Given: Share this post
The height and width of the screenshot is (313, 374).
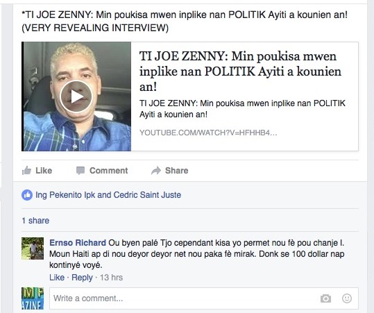Looking at the screenshot, I should point(170,171).
